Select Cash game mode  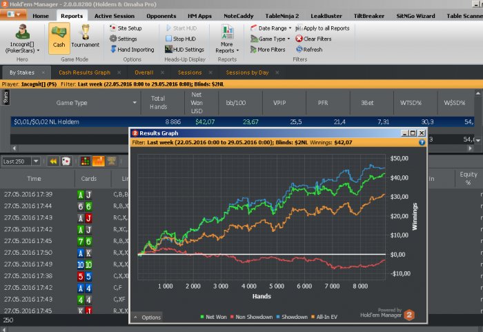point(59,38)
